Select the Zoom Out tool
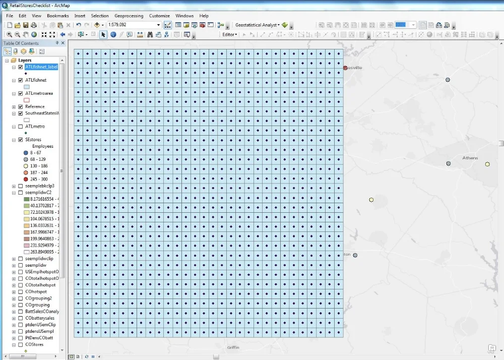 pos(17,34)
